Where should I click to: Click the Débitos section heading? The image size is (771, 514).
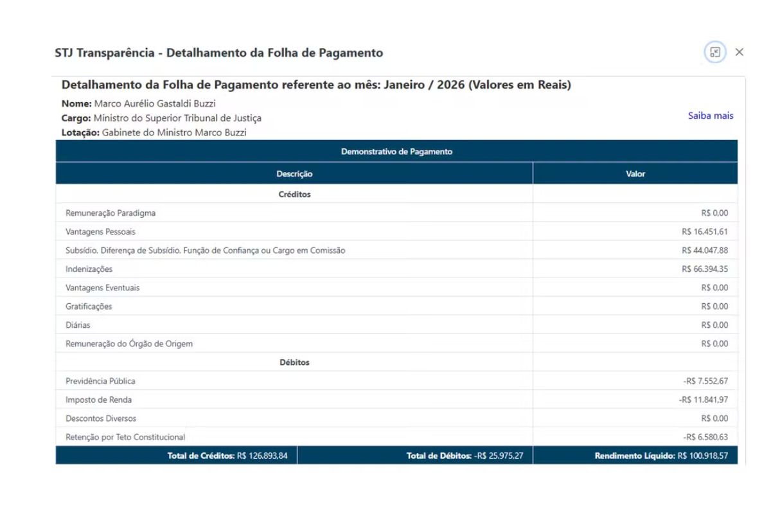pyautogui.click(x=294, y=362)
